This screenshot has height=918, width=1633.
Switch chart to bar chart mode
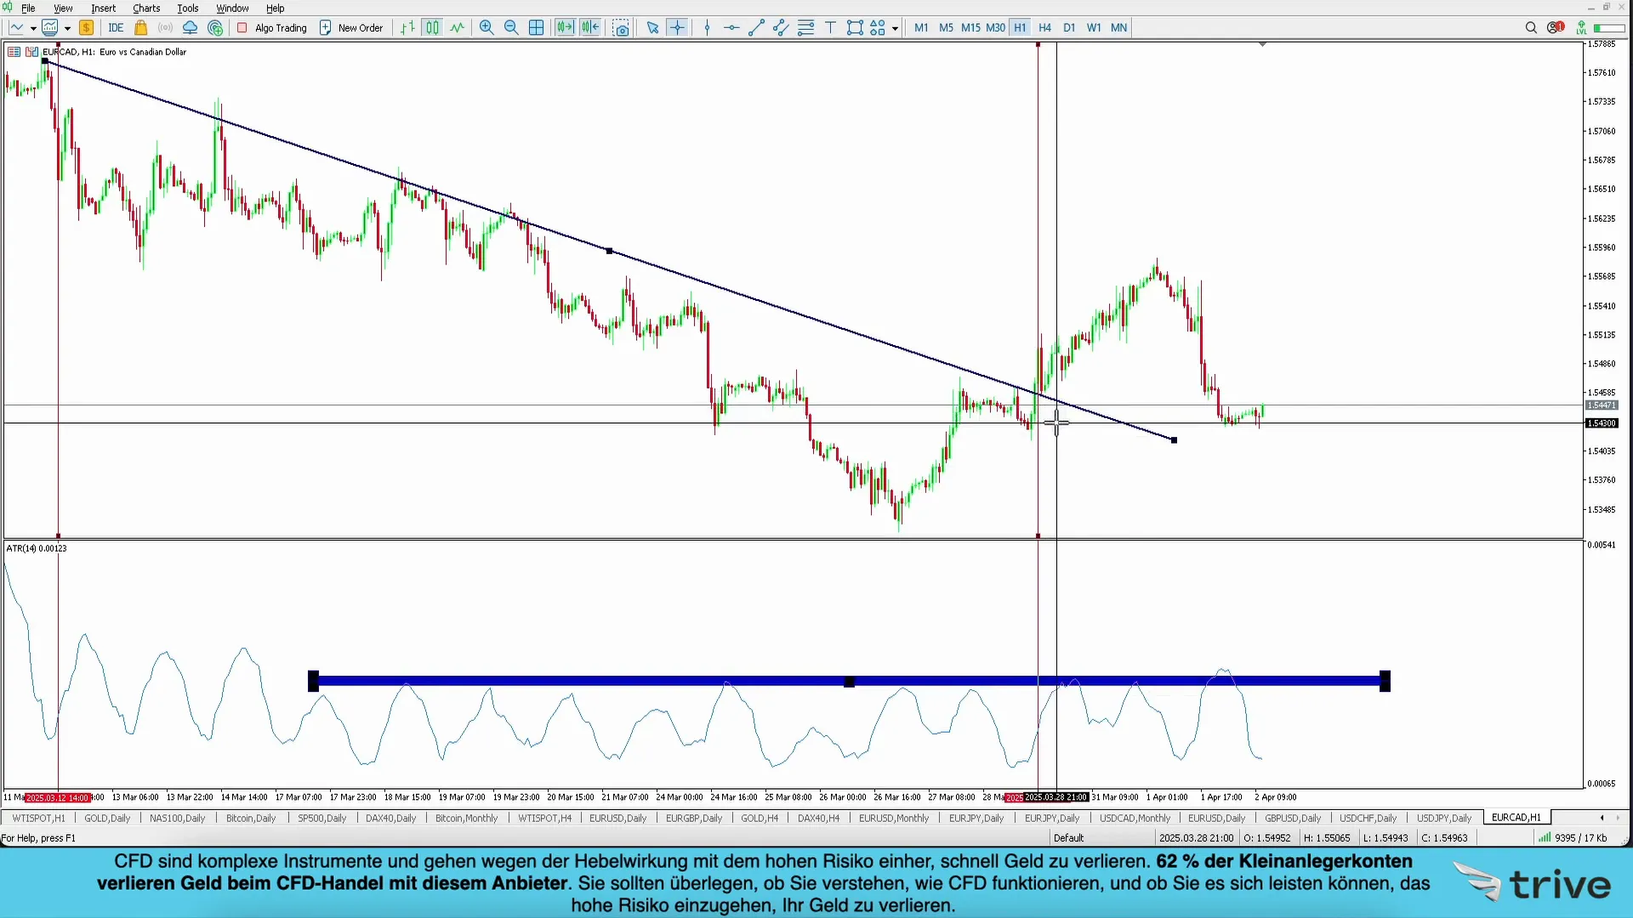point(408,27)
